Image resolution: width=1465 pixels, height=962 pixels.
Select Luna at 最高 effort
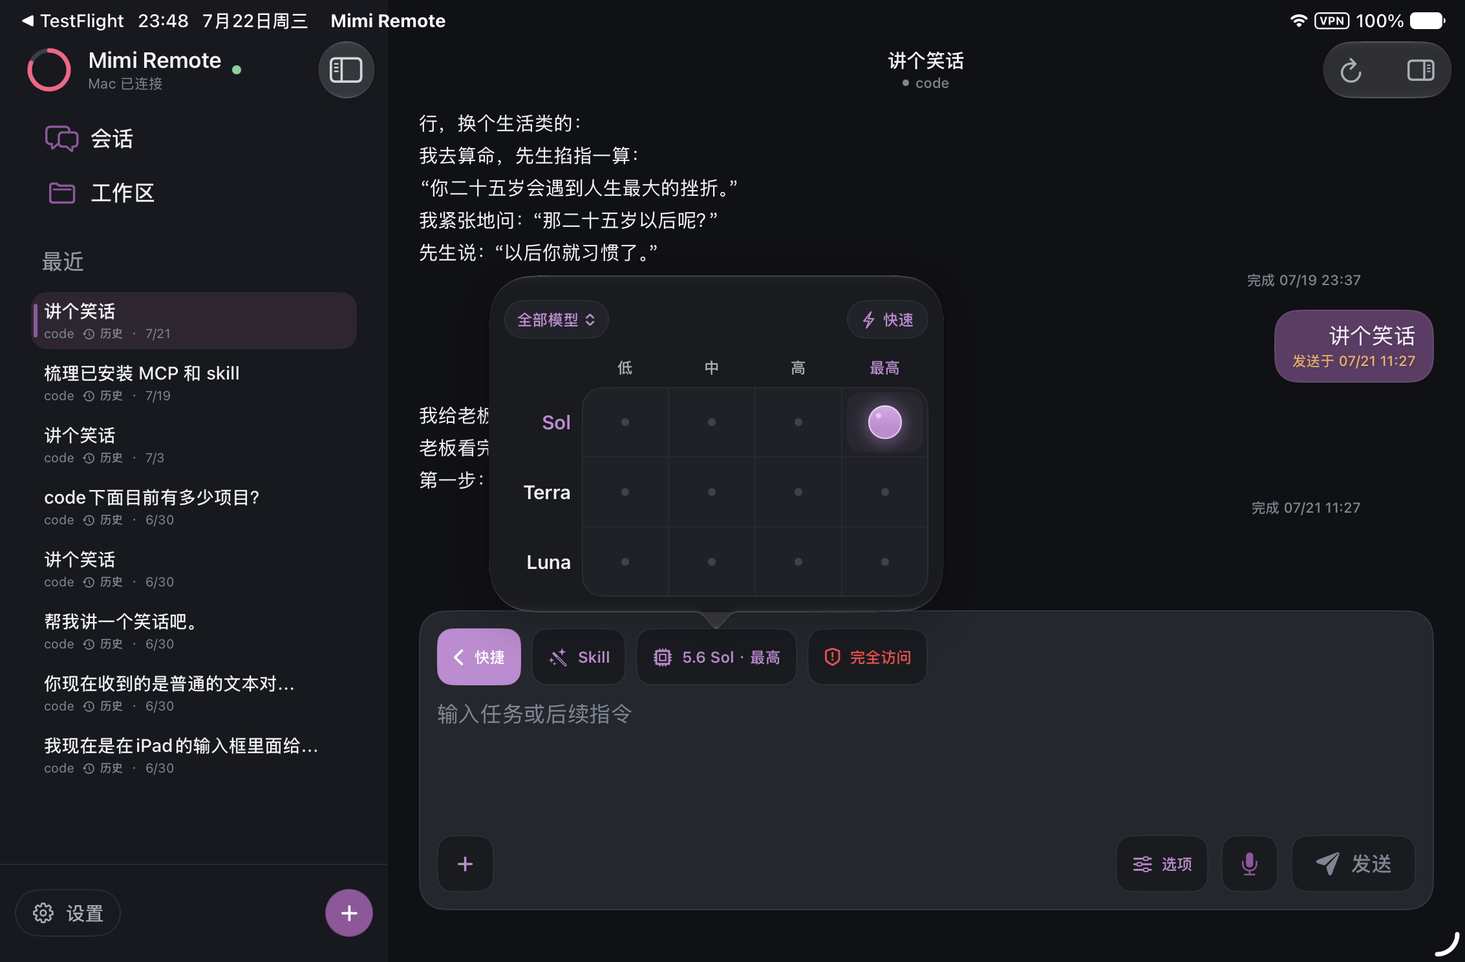coord(885,562)
